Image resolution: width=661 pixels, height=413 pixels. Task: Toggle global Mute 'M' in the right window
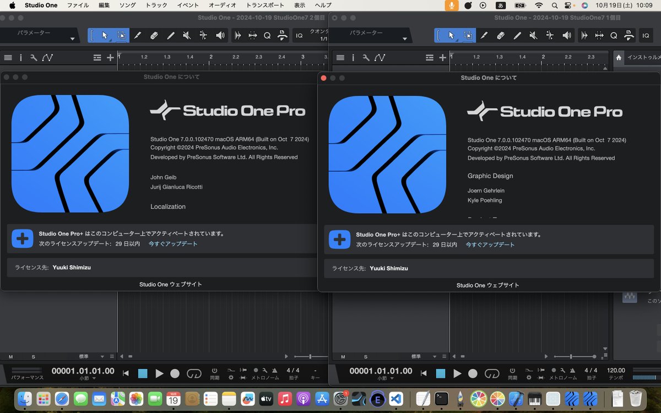pos(343,357)
